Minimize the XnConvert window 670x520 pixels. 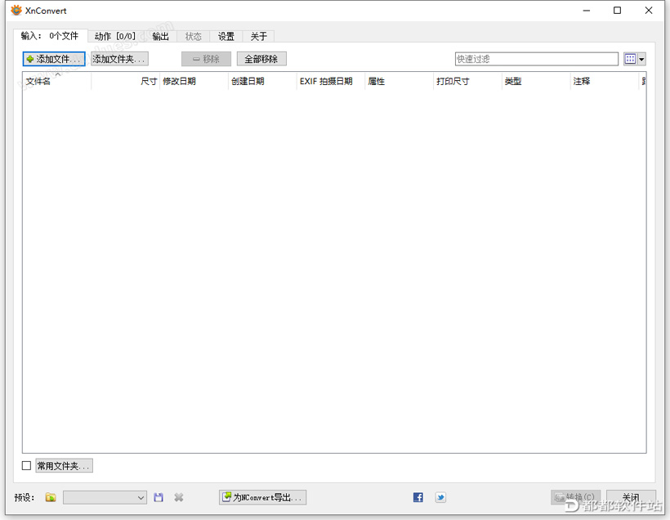587,11
